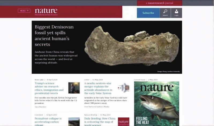Viewport: 214px width, 126px height.
Task: Open the Permafrost collapse article link
Action: click(48, 122)
